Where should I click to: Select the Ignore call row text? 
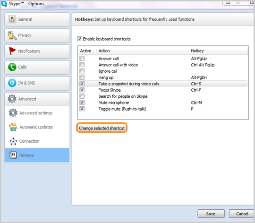point(108,71)
